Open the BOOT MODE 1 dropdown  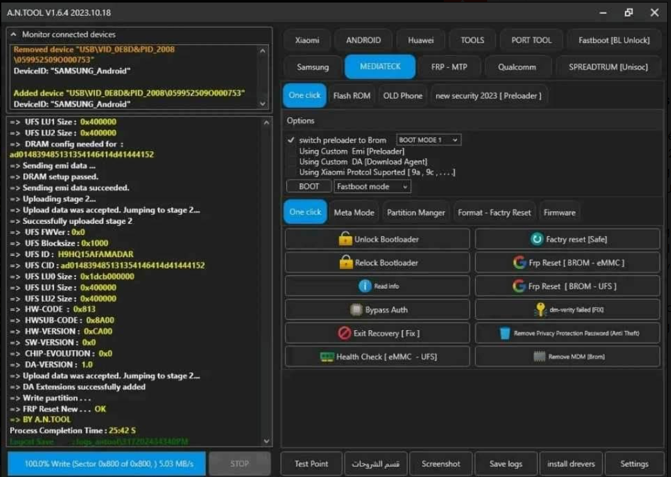429,140
